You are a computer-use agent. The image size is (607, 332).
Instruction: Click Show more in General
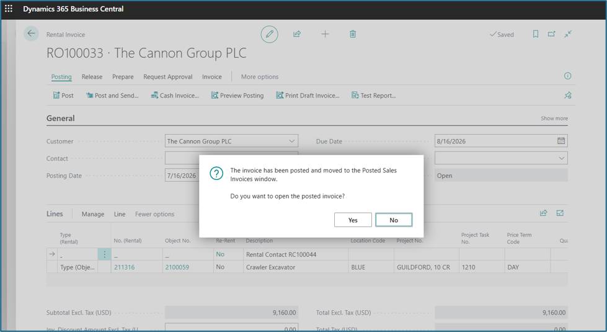(554, 118)
